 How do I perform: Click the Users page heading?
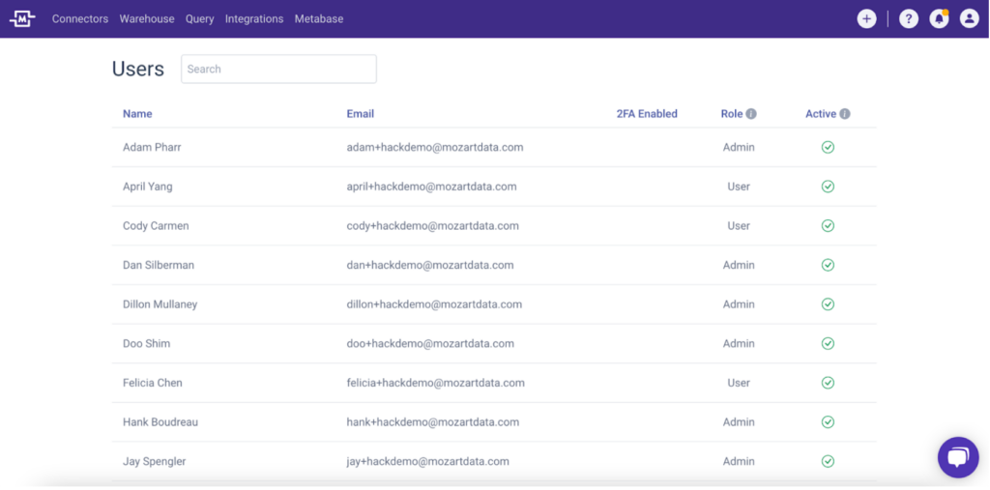pyautogui.click(x=137, y=69)
